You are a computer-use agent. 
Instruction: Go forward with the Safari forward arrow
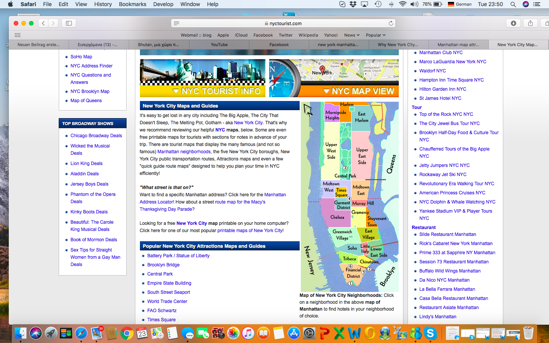point(53,23)
